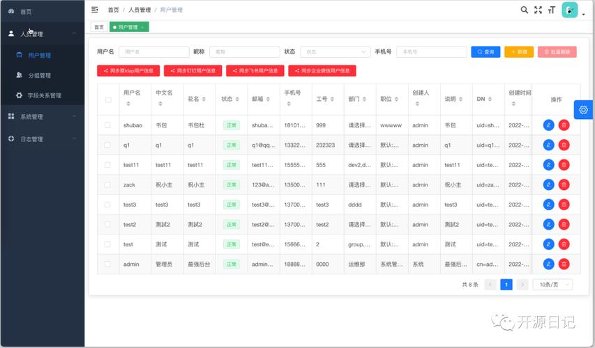Click 人员管理 in the breadcrumb
The image size is (595, 348).
tap(140, 10)
